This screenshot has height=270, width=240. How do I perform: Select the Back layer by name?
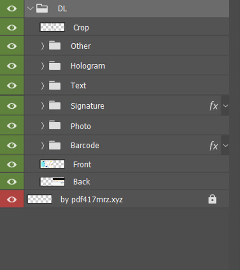82,182
